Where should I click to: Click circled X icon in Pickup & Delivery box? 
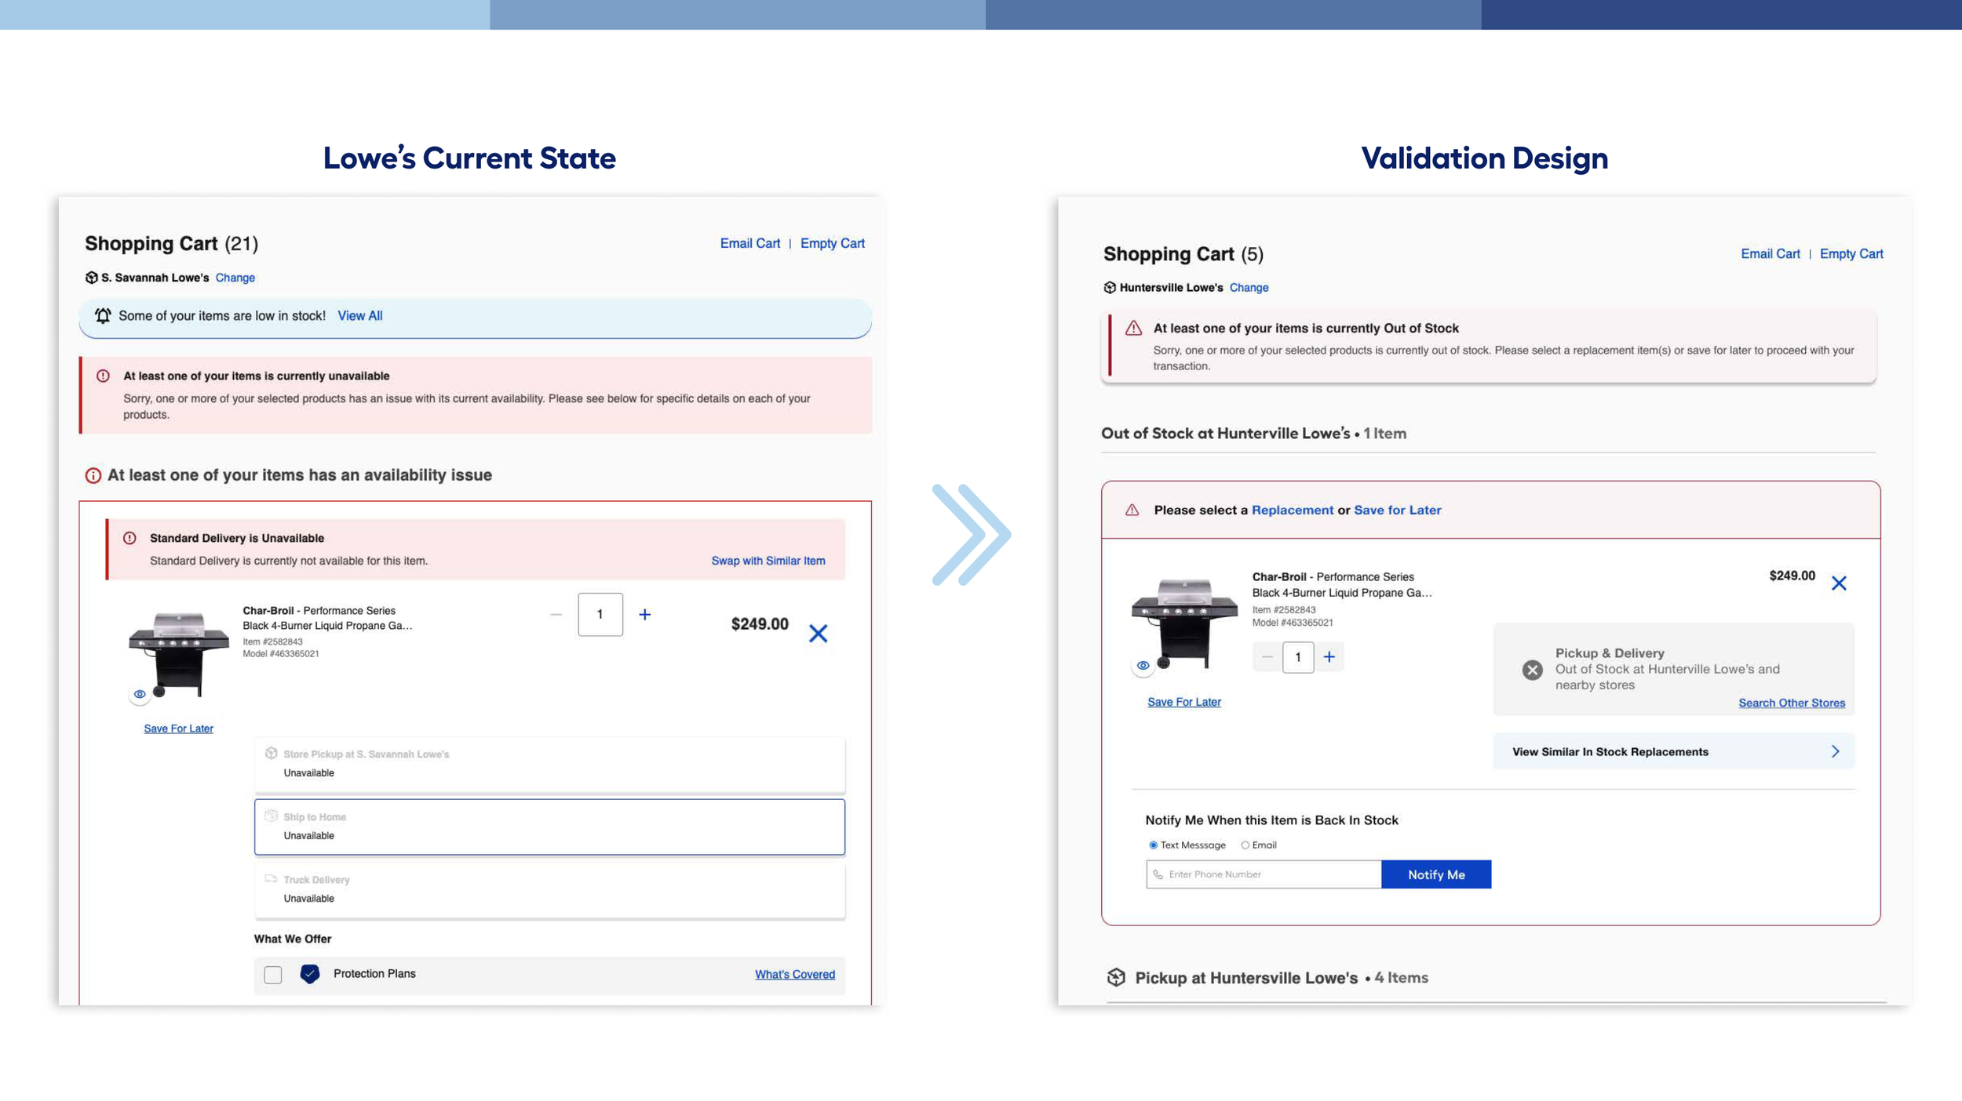click(1532, 670)
